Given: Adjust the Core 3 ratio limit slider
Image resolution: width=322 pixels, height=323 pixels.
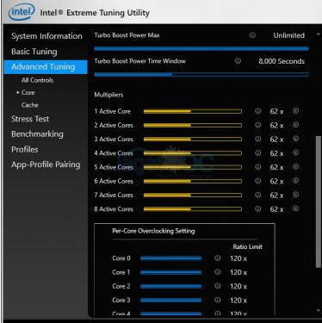Looking at the screenshot, I should pyautogui.click(x=170, y=301).
